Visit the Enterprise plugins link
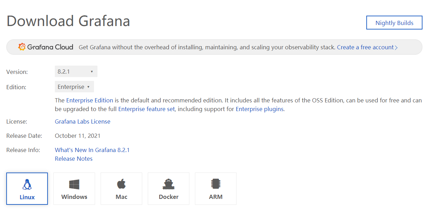The height and width of the screenshot is (210, 427). [259, 109]
